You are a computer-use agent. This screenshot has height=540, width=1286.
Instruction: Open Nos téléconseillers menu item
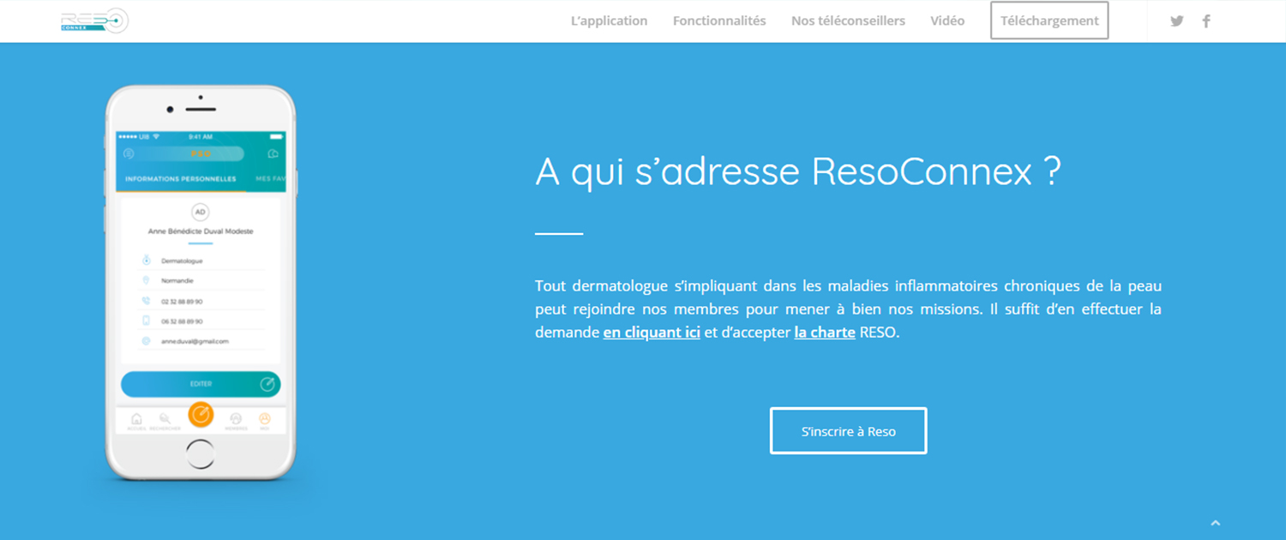coord(848,21)
